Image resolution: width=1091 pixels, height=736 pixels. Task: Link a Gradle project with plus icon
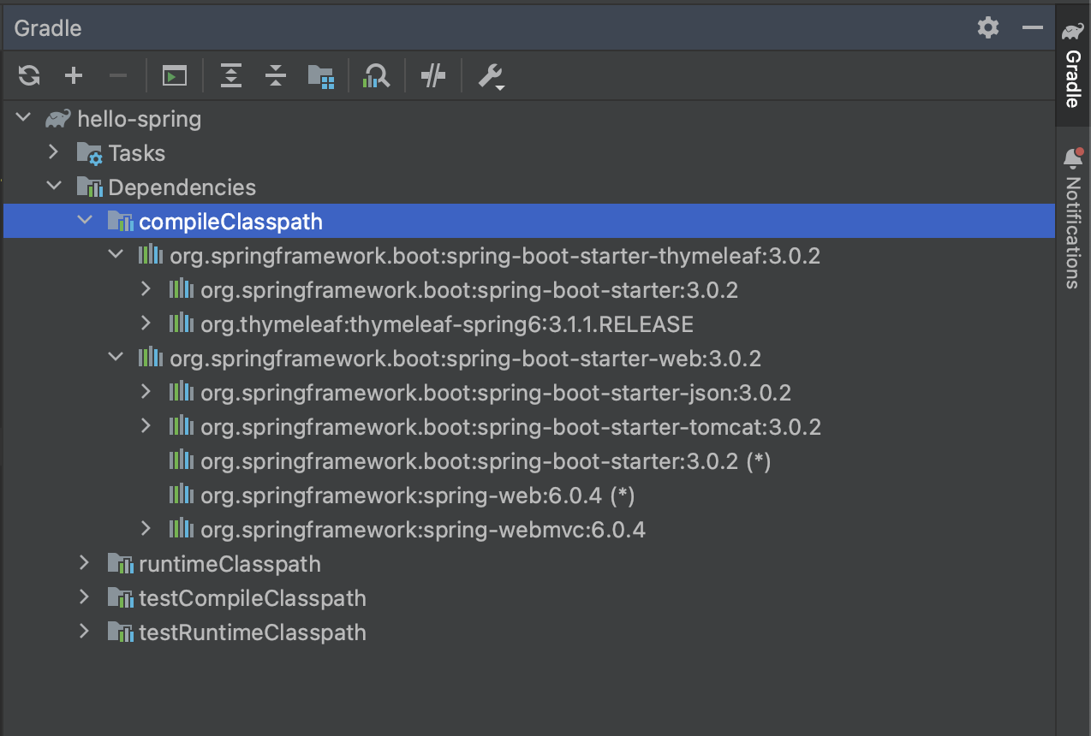click(74, 76)
